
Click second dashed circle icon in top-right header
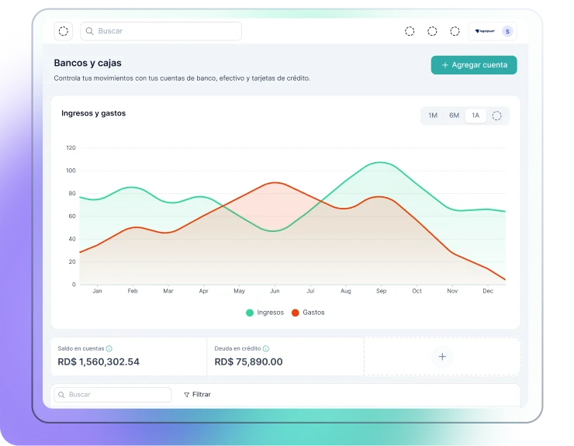point(432,31)
